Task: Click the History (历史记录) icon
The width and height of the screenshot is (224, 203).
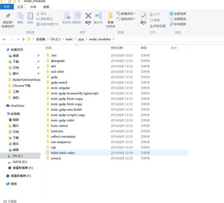Action: pos(151,26)
